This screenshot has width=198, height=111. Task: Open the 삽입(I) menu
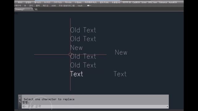(x=28, y=2)
